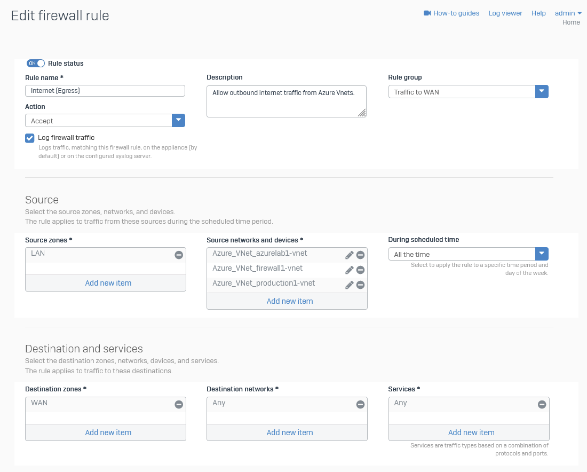The image size is (587, 472).
Task: Edit Azure_VNet_firewall1-vnet with pencil icon
Action: 350,270
